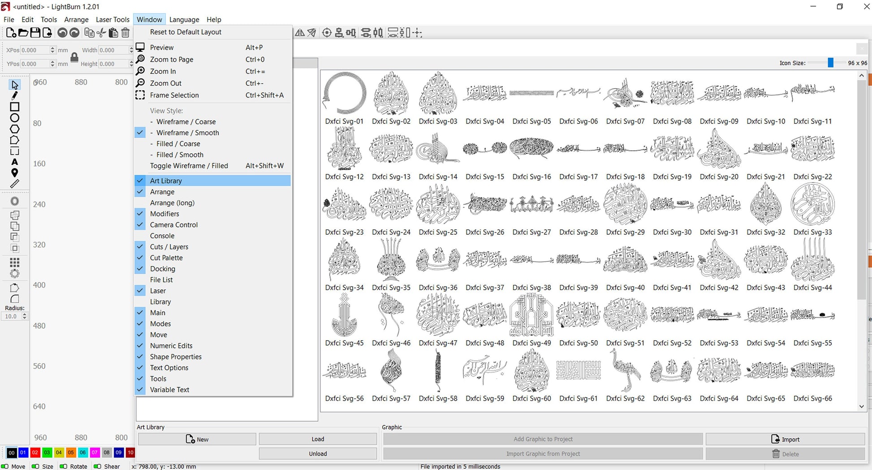Image resolution: width=872 pixels, height=470 pixels.
Task: Select Wireframe / Smooth view style
Action: click(x=188, y=133)
